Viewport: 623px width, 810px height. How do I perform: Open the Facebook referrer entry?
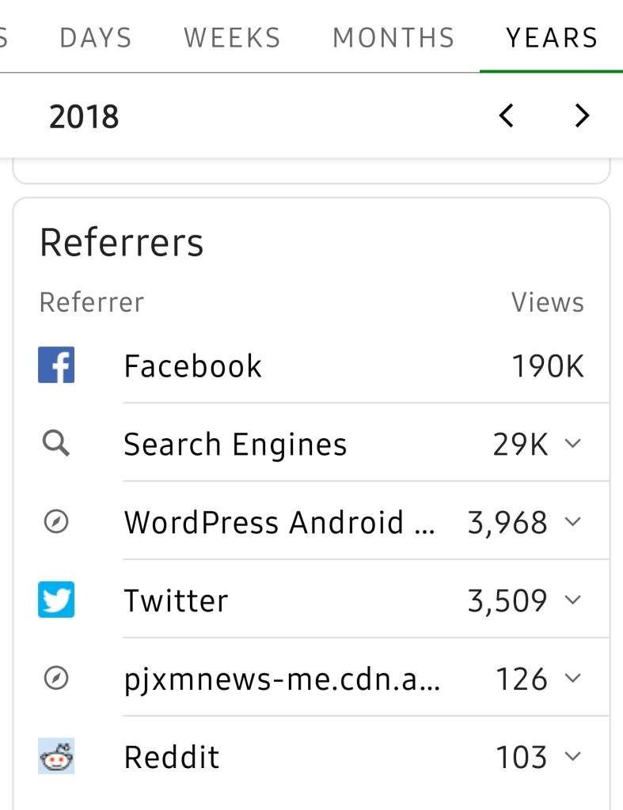pyautogui.click(x=192, y=366)
